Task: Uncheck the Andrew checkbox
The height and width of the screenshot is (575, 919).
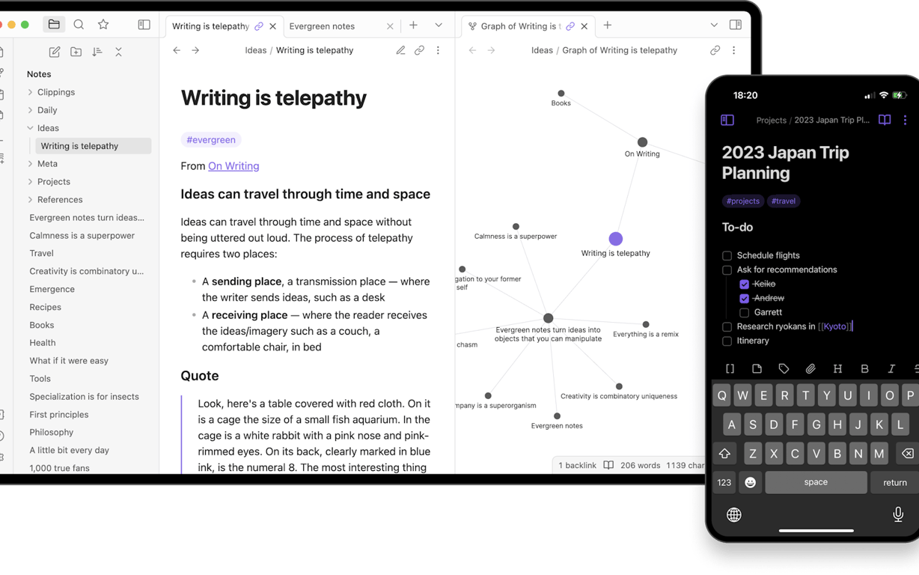Action: (x=744, y=298)
